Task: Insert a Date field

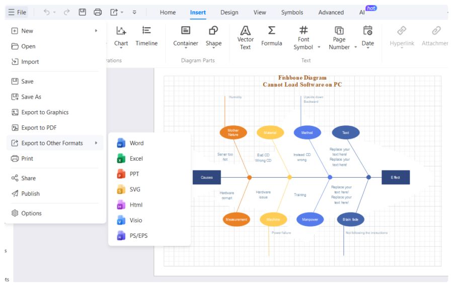Action: click(367, 37)
